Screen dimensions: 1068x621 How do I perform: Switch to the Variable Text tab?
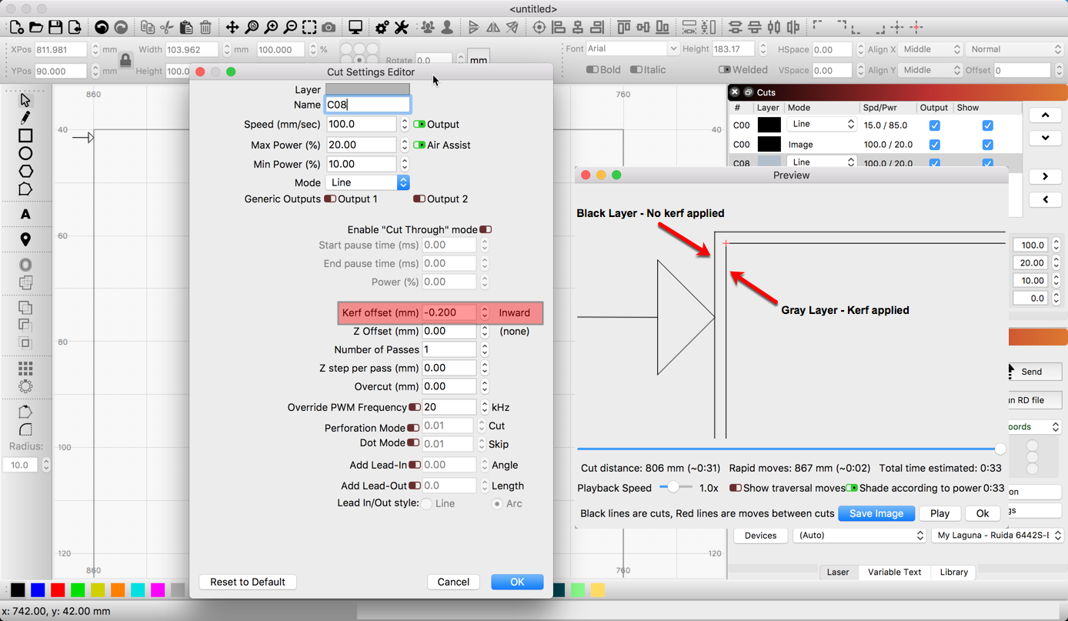(x=894, y=573)
